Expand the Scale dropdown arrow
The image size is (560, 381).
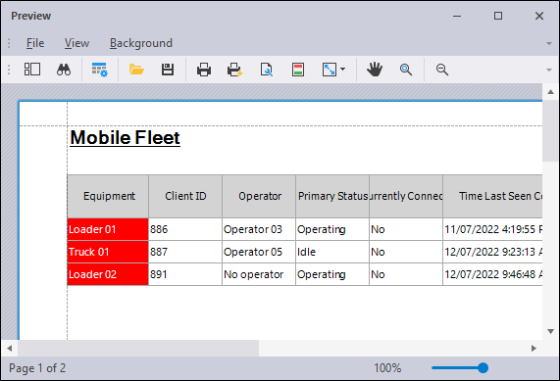tap(343, 70)
